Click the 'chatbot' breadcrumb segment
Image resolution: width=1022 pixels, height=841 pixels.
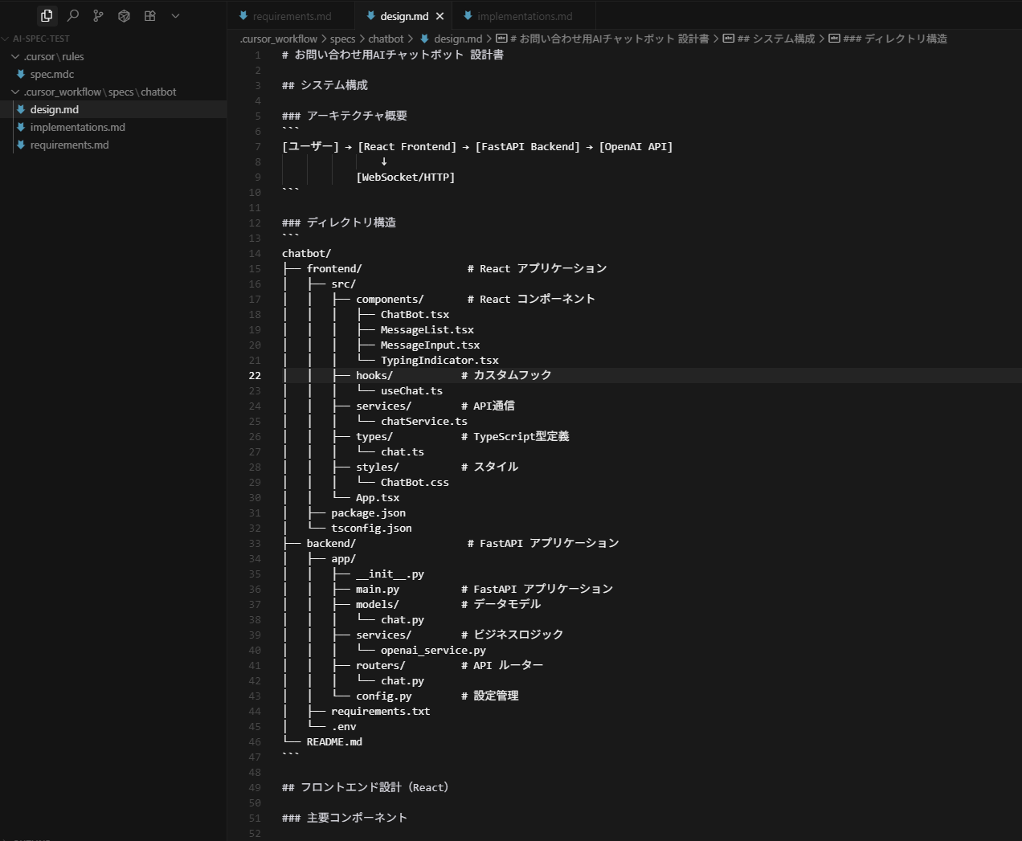(x=386, y=39)
